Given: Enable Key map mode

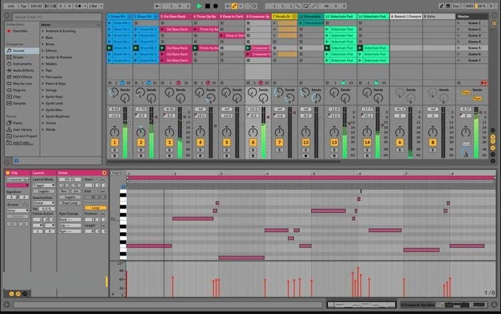Looking at the screenshot, I should point(456,6).
